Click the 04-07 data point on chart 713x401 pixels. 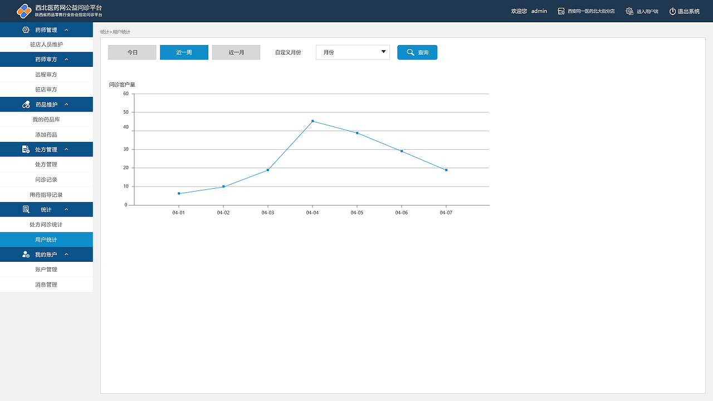pos(446,170)
